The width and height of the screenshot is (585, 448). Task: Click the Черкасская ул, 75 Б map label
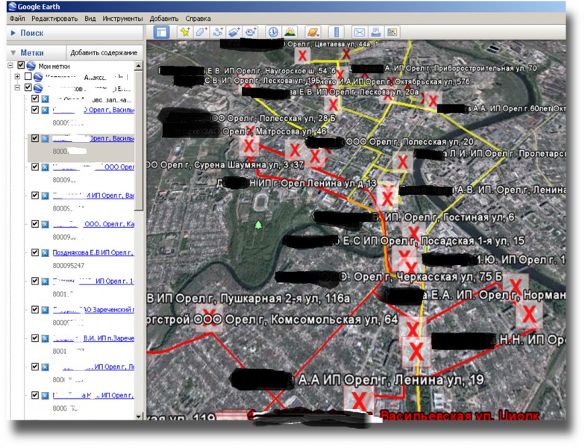[x=449, y=277]
